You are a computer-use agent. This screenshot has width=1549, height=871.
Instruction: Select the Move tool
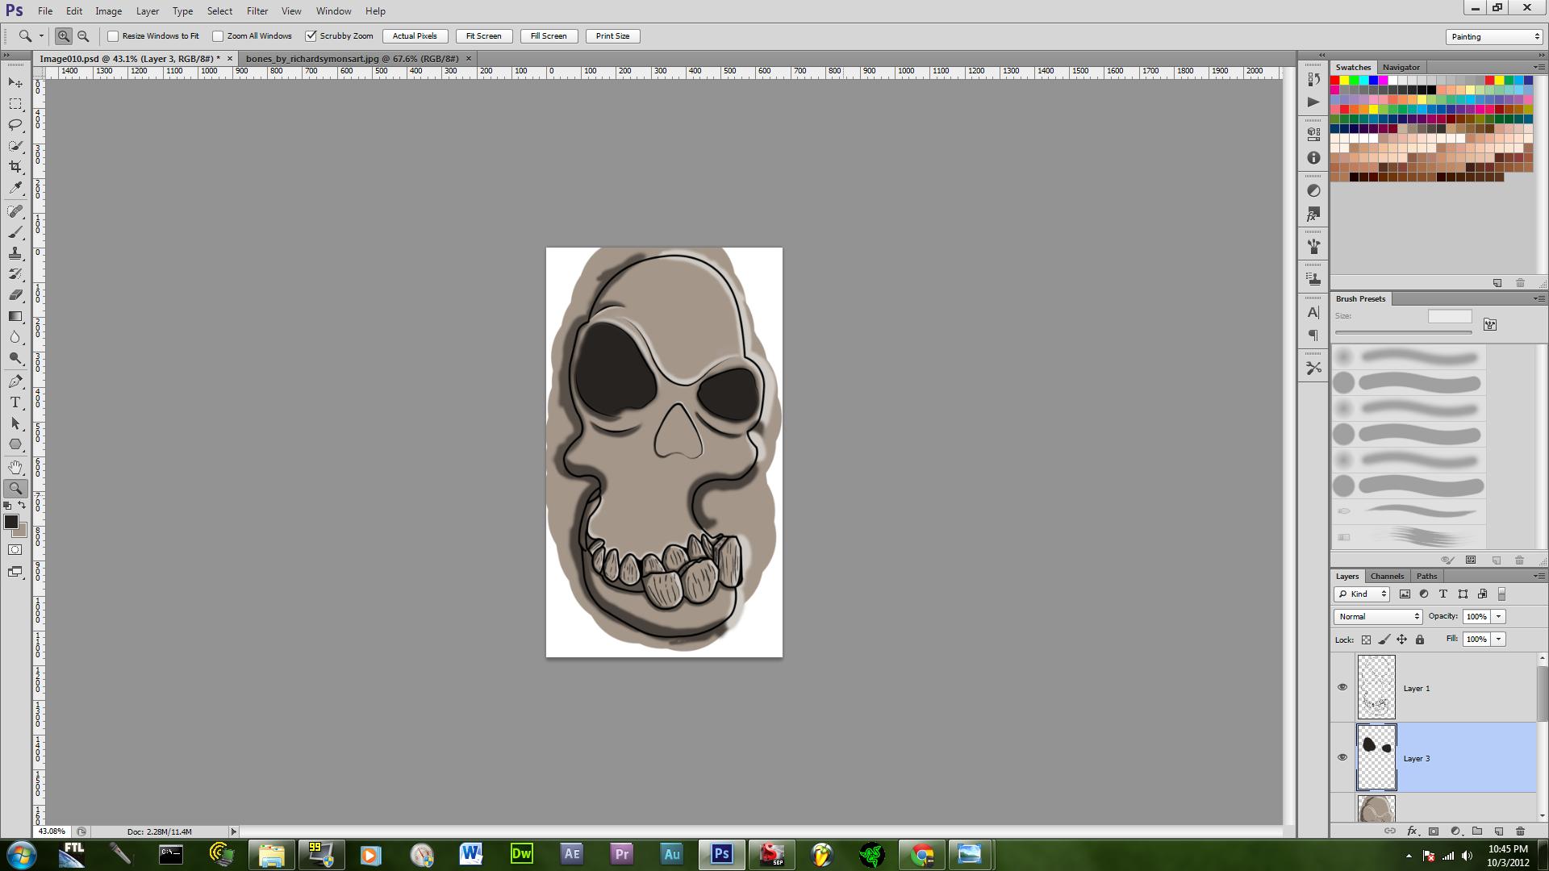[15, 83]
